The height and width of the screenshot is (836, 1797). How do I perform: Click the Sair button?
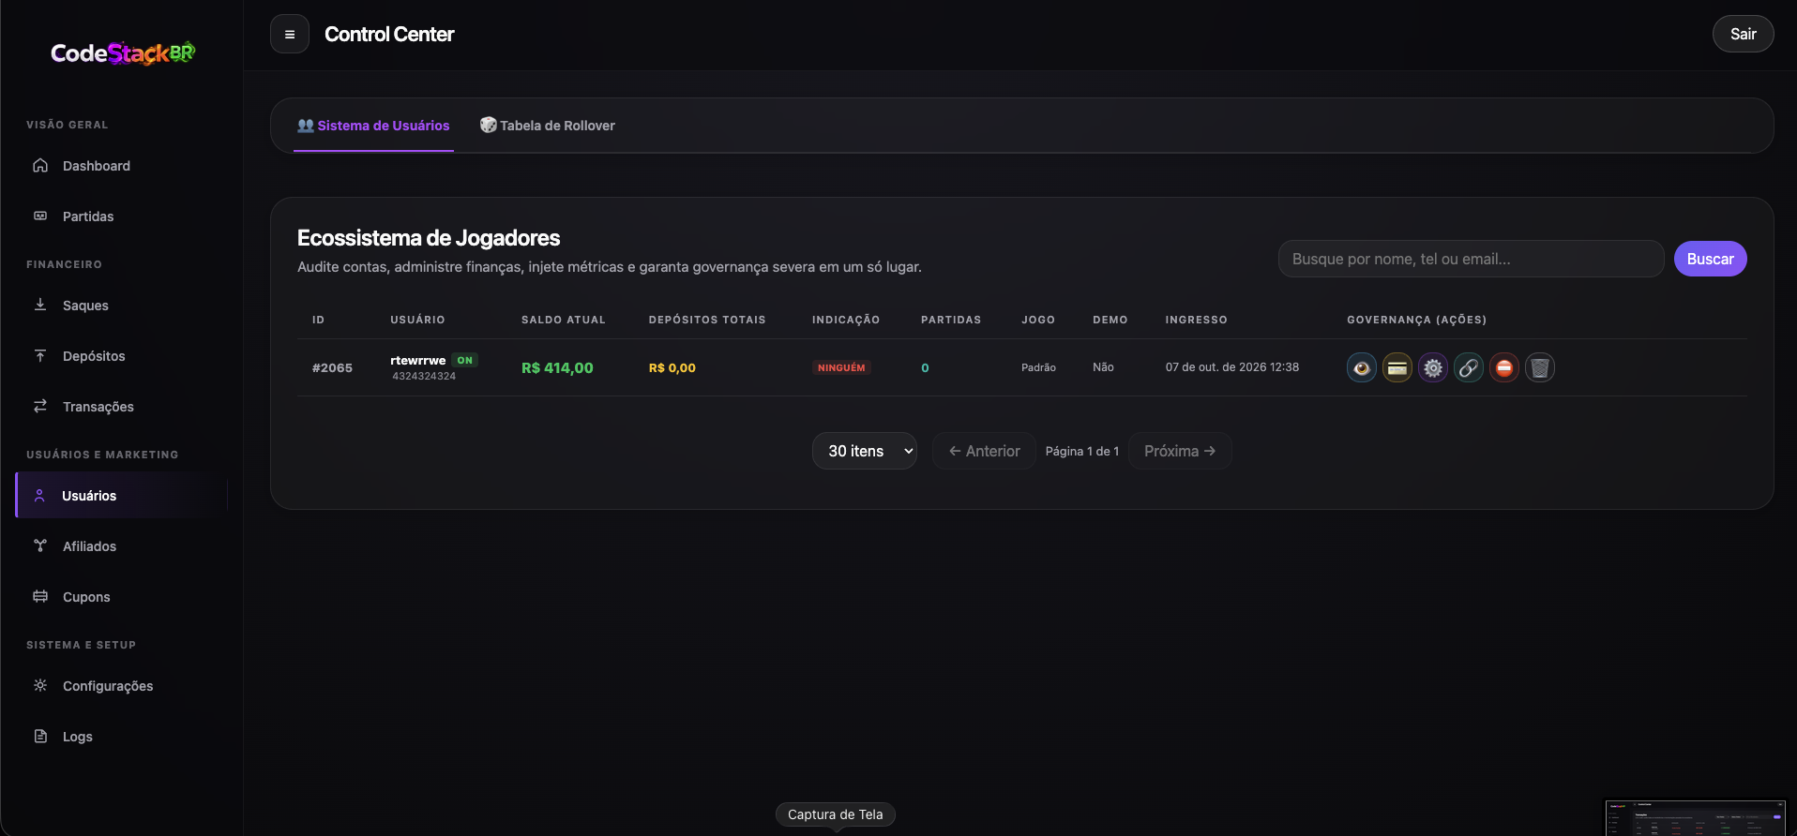pos(1743,34)
